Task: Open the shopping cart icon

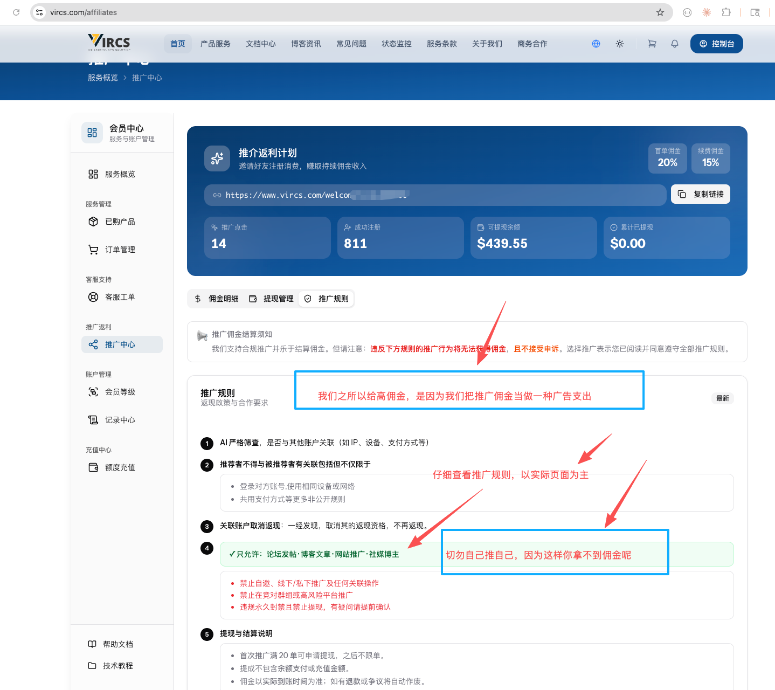Action: [652, 44]
